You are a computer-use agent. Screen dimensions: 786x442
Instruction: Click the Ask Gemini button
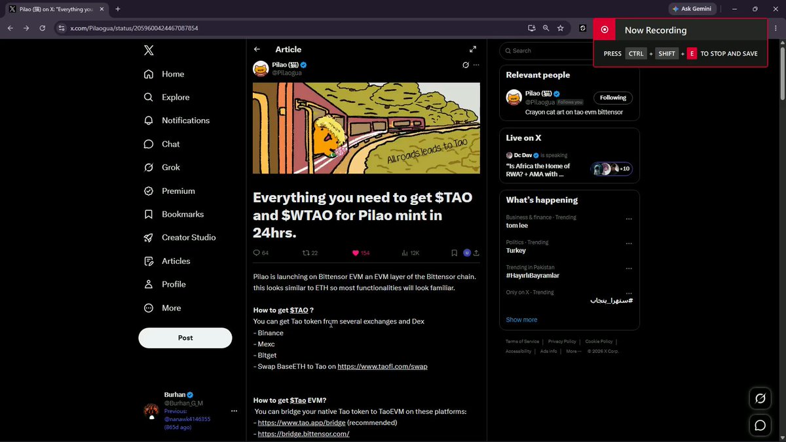click(693, 9)
